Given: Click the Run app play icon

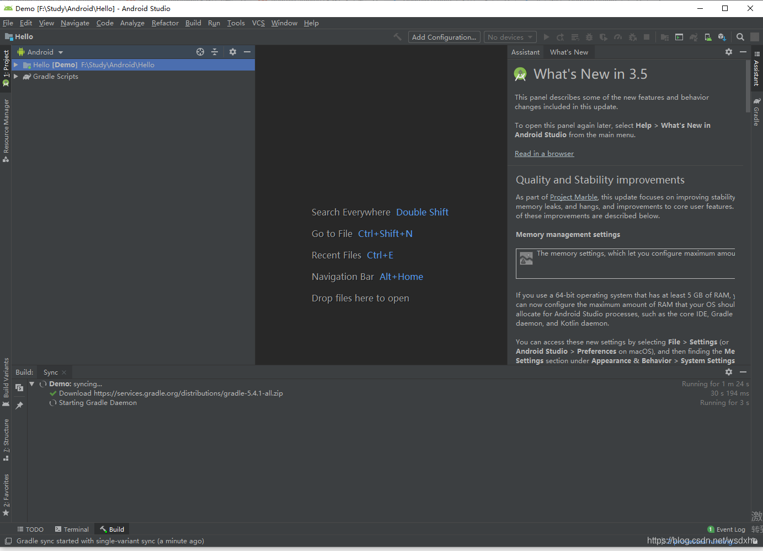Looking at the screenshot, I should pos(546,37).
